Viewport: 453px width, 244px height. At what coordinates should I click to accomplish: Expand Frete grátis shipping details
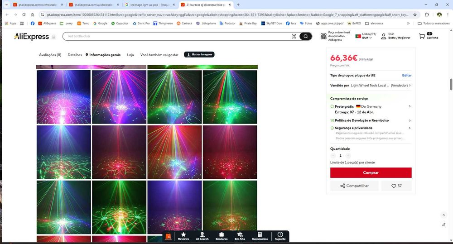point(410,106)
